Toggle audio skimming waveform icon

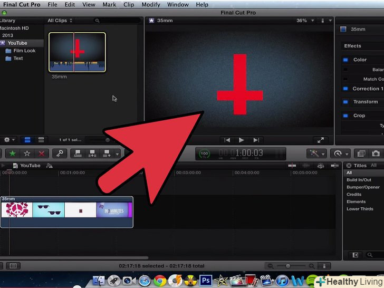coord(306,166)
